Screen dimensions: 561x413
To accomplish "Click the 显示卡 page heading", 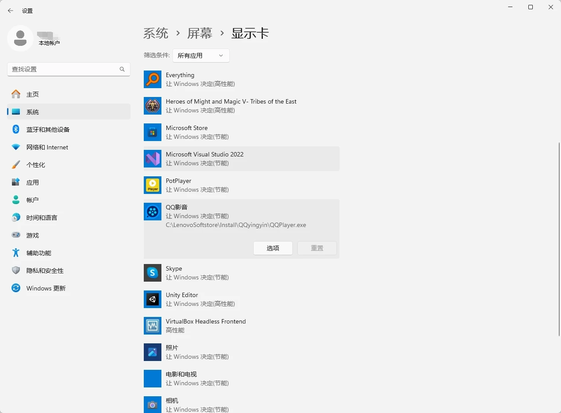I will (x=250, y=33).
